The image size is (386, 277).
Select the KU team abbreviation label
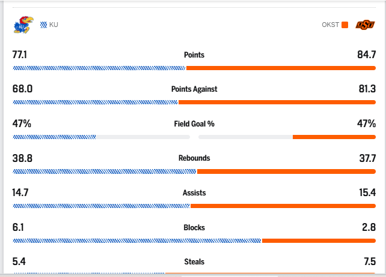[54, 25]
